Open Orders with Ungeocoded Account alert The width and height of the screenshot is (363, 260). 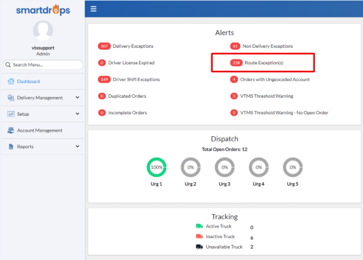(275, 79)
